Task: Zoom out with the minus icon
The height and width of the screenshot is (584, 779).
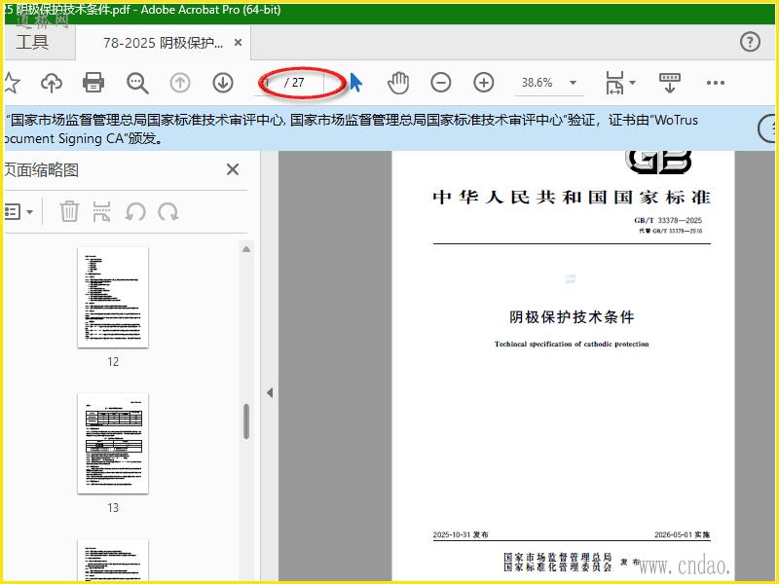Action: [x=441, y=83]
